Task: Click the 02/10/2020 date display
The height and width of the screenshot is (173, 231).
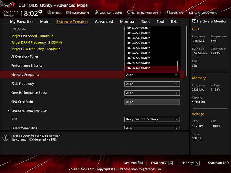Action: click(x=11, y=12)
